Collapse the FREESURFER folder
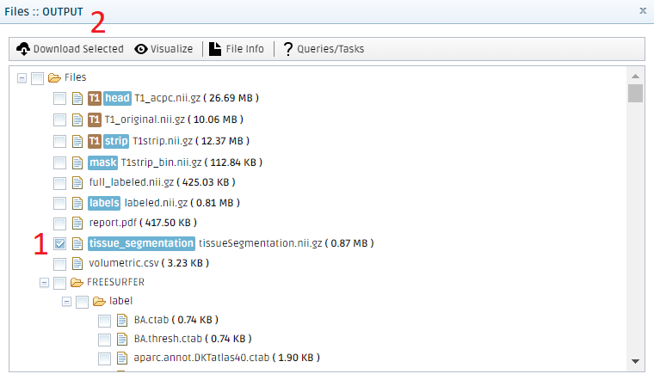The height and width of the screenshot is (380, 654). coord(44,283)
